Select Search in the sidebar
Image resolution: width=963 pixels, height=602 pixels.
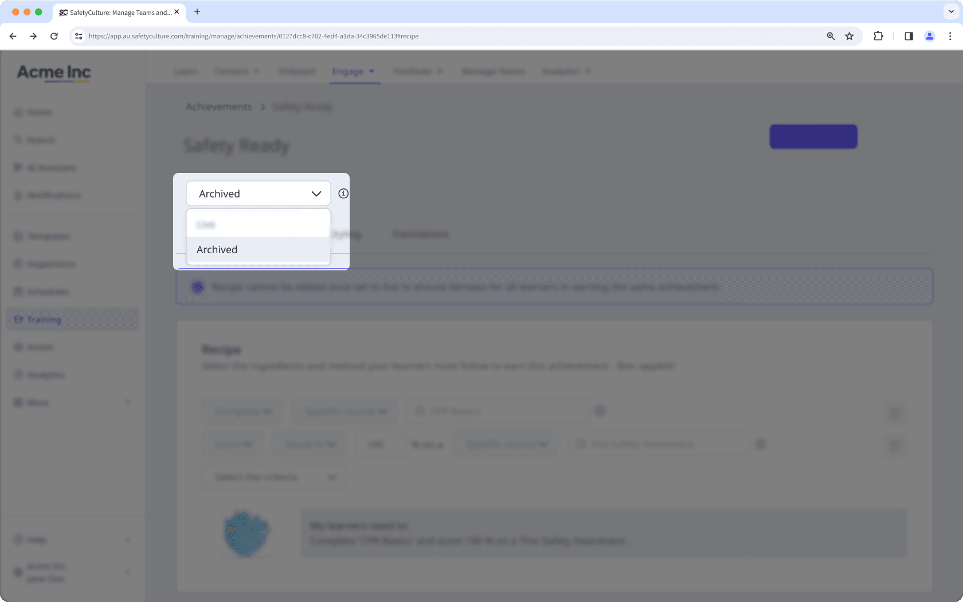pyautogui.click(x=41, y=140)
